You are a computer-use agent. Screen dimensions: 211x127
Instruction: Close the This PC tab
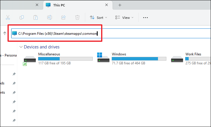tap(106, 5)
